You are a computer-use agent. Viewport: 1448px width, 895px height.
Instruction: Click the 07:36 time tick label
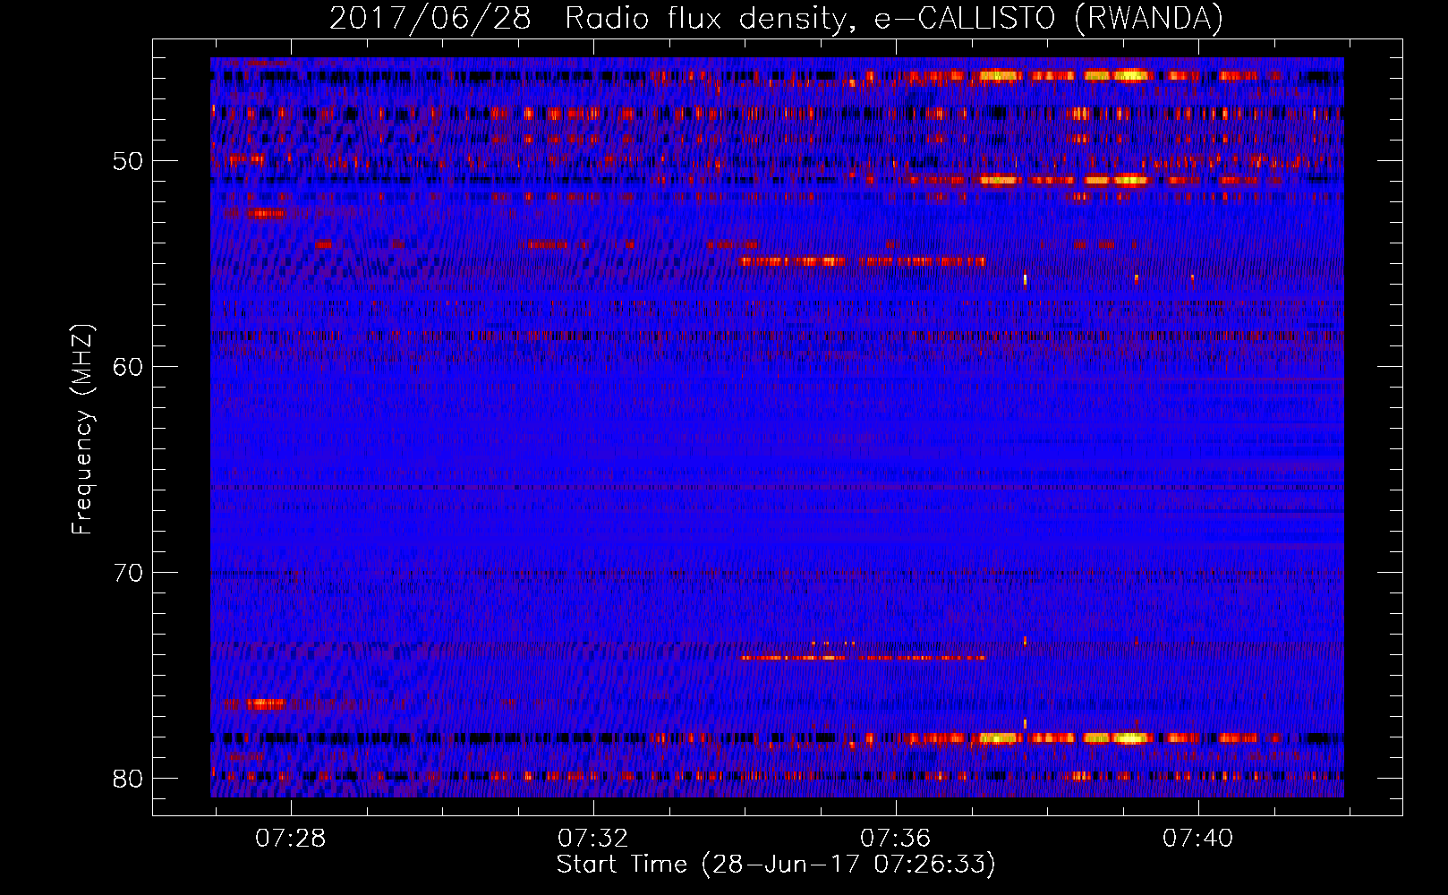[x=896, y=839]
